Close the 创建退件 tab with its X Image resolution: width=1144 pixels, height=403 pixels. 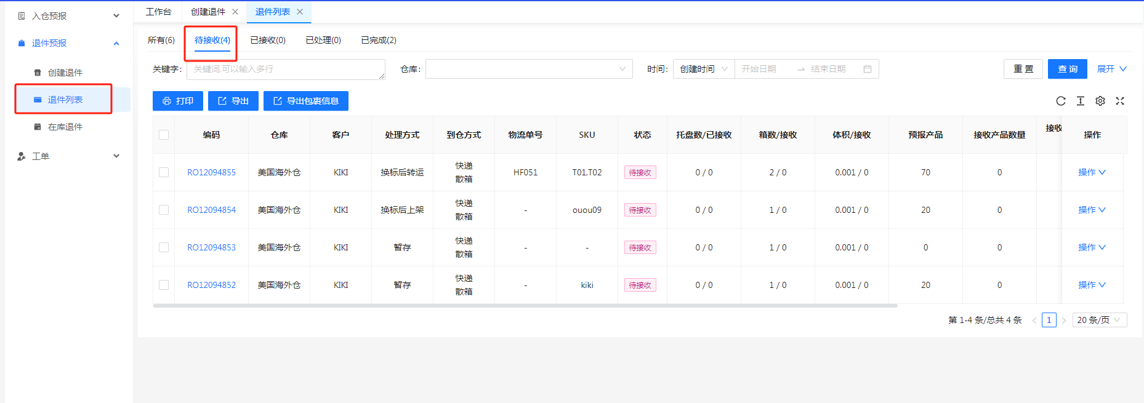click(235, 12)
